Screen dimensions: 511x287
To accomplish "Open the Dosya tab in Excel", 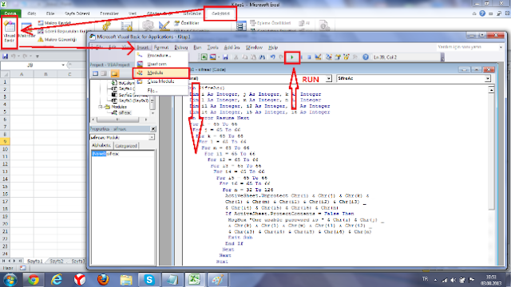I will (x=10, y=14).
